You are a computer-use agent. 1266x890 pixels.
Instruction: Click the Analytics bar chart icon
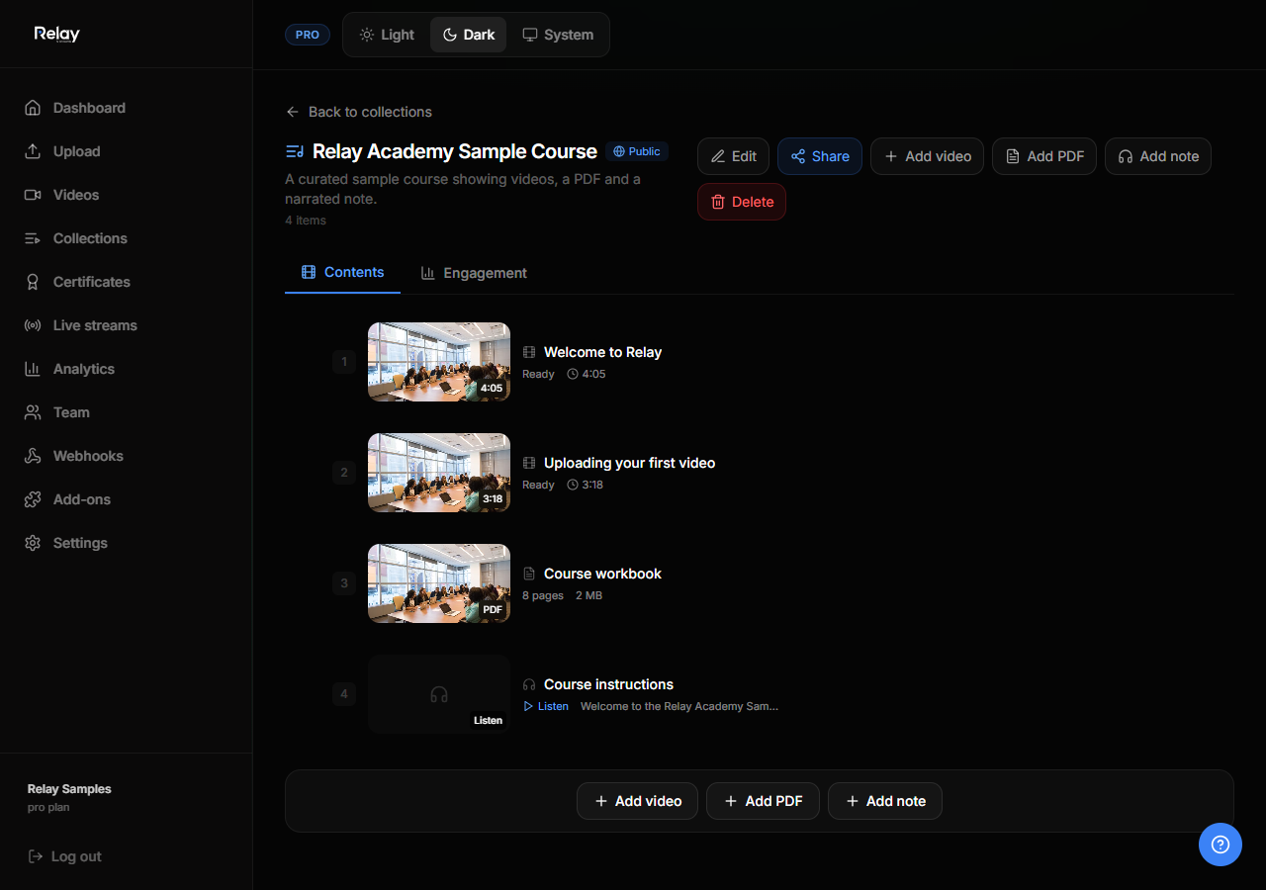(x=33, y=369)
